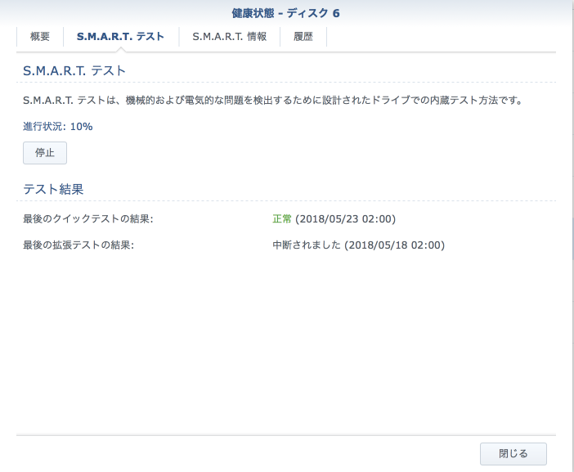Click the S.M.A.R.T. テスト section heading

click(x=74, y=71)
